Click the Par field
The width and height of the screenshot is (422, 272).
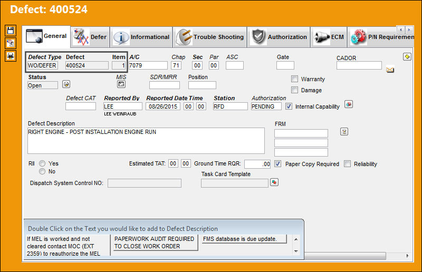click(214, 65)
